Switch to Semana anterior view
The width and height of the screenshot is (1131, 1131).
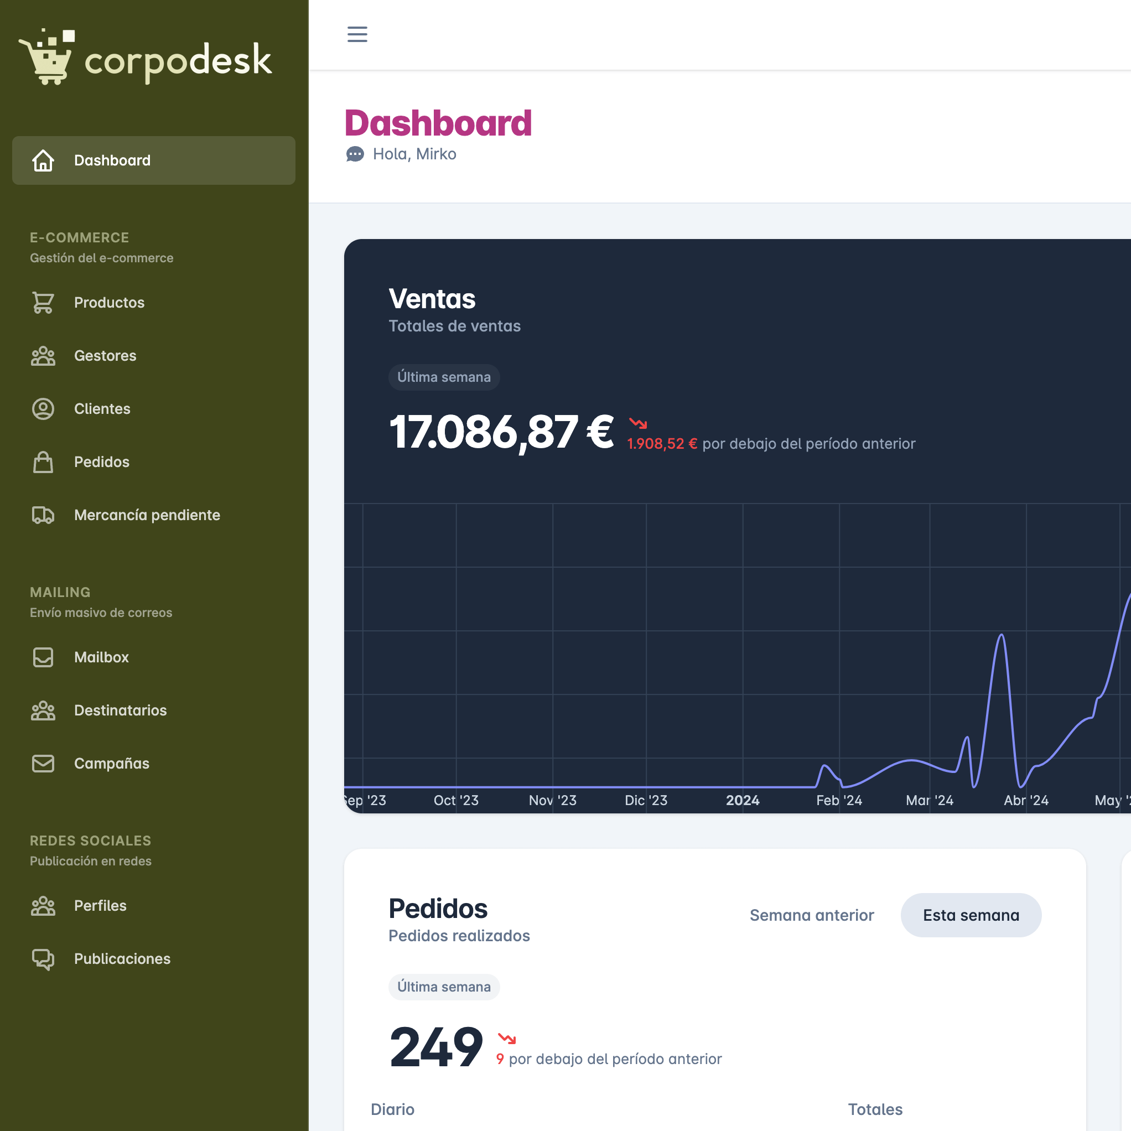point(811,915)
